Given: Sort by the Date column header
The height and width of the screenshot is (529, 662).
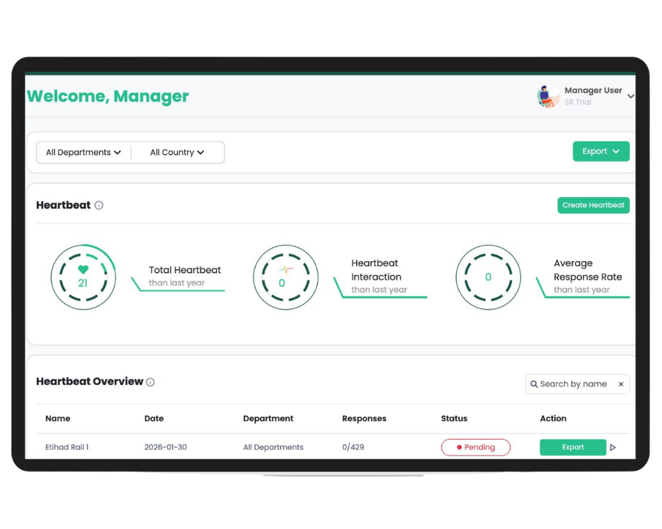Looking at the screenshot, I should [154, 419].
